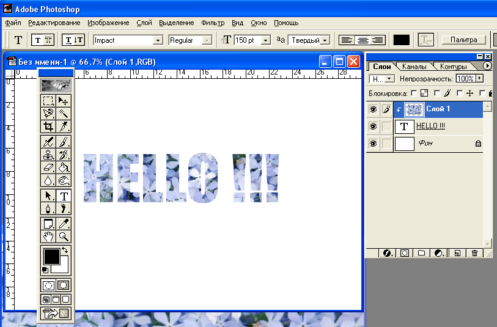This screenshot has width=497, height=327.
Task: Toggle visibility of Слой 1 layer
Action: (x=372, y=109)
